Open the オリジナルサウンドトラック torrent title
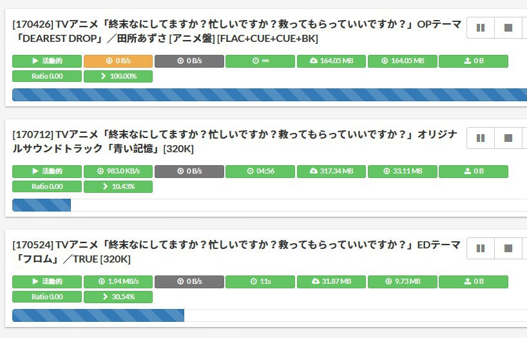Image resolution: width=527 pixels, height=338 pixels. [235, 141]
